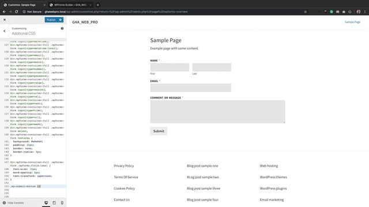This screenshot has height=207, width=369.
Task: Switch preview to mobile device
Action: 62,203
